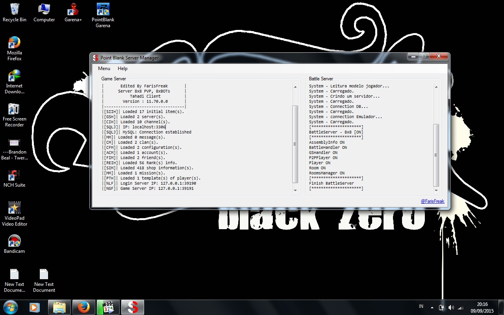Show hidden system tray icons
The height and width of the screenshot is (315, 504).
tap(432, 307)
